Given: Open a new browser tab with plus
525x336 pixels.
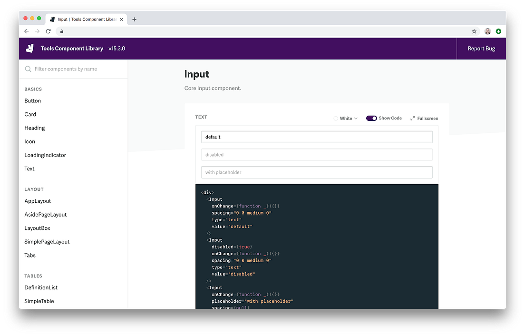Looking at the screenshot, I should point(134,20).
